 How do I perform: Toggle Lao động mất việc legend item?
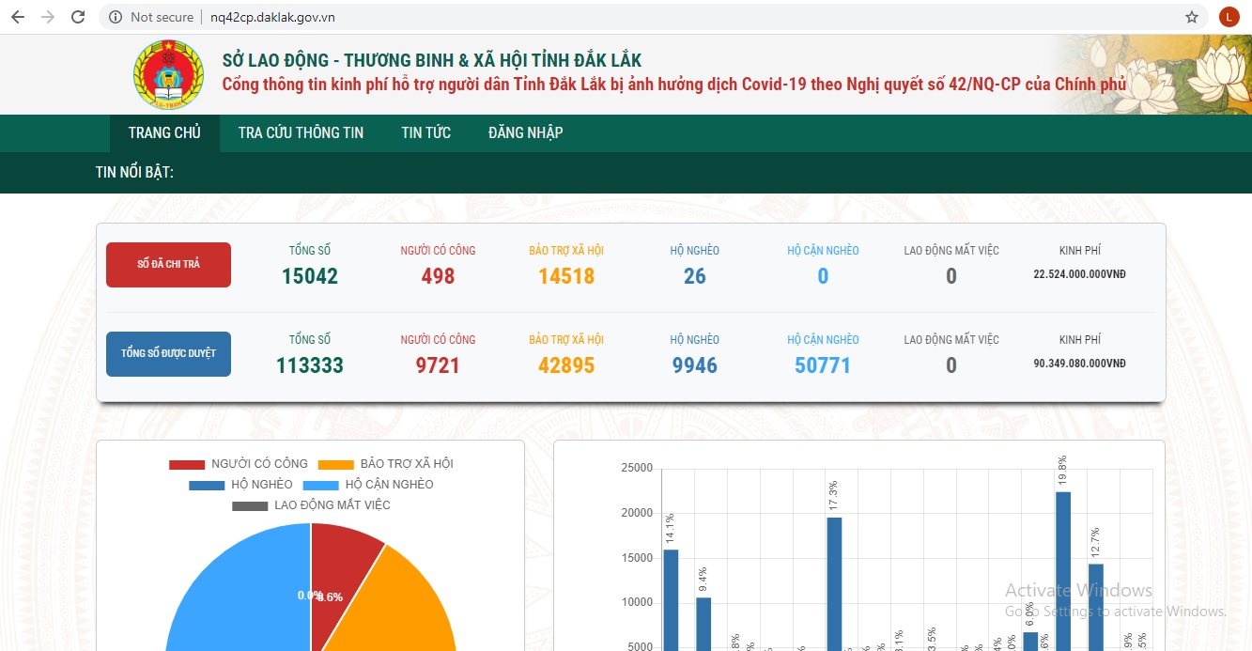click(311, 505)
